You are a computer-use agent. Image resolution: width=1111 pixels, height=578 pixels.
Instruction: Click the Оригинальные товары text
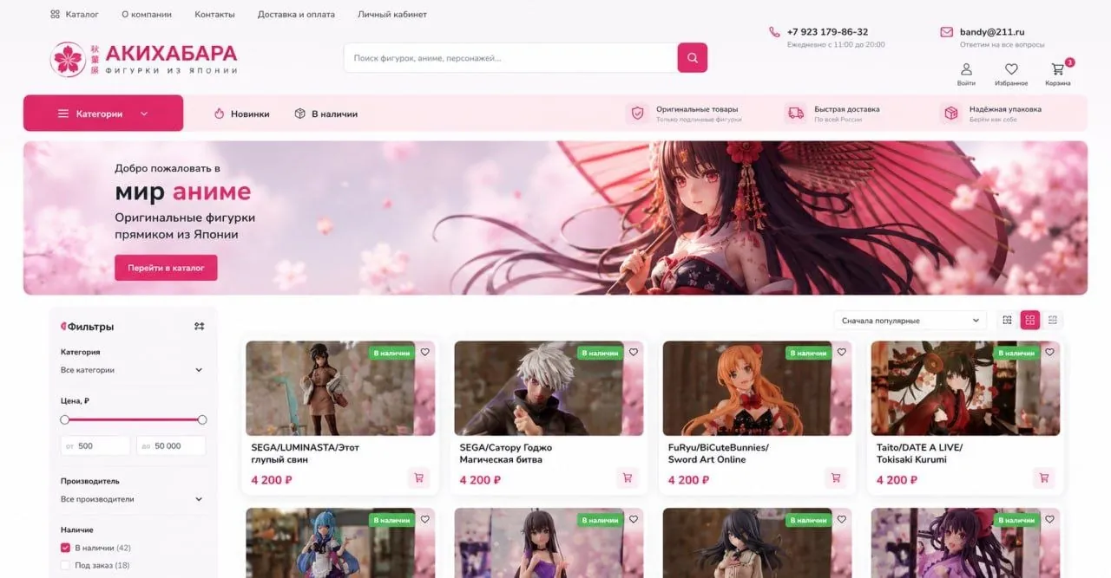697,109
